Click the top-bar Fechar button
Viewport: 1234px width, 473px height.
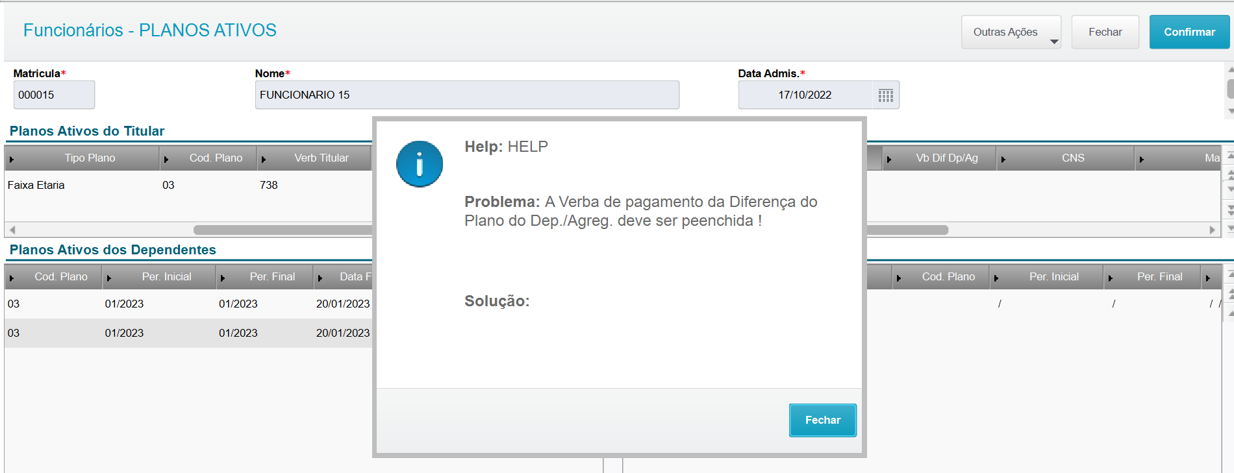[x=1105, y=32]
